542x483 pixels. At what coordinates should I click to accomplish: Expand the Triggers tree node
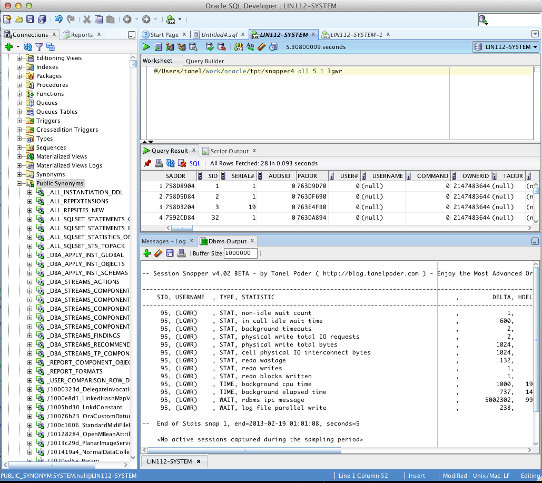pos(19,121)
